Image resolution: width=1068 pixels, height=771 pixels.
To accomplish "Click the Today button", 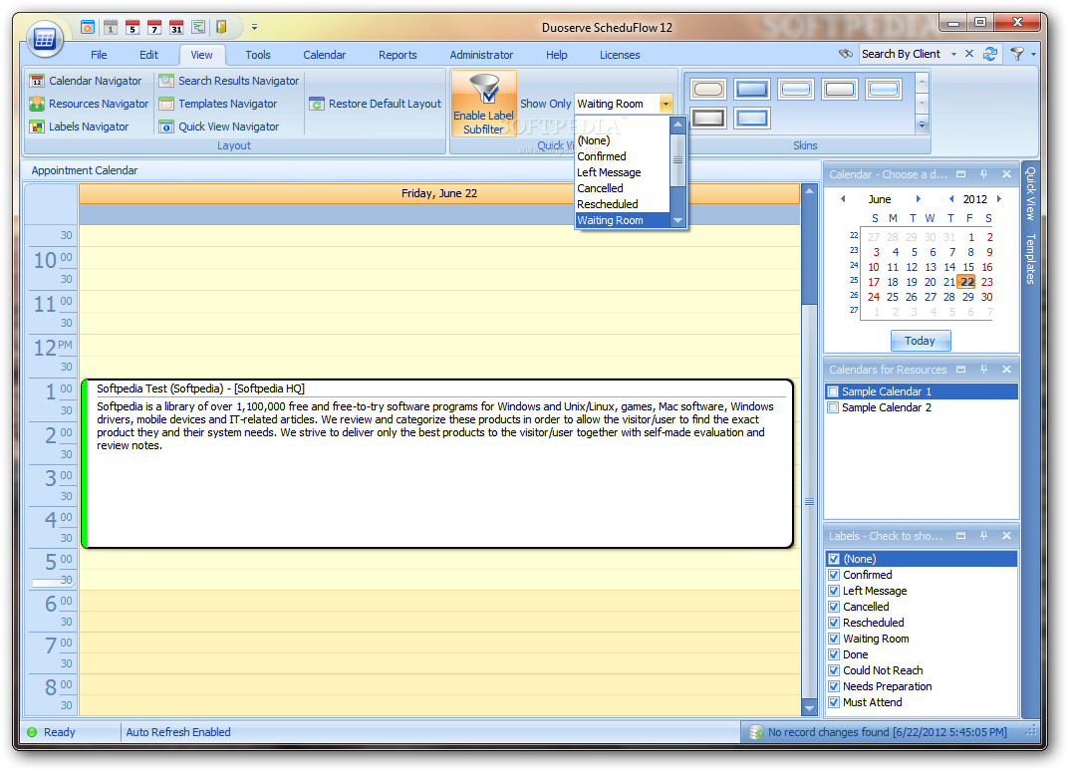I will point(921,341).
